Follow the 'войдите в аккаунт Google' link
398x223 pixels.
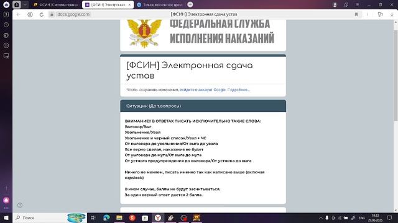[203, 90]
